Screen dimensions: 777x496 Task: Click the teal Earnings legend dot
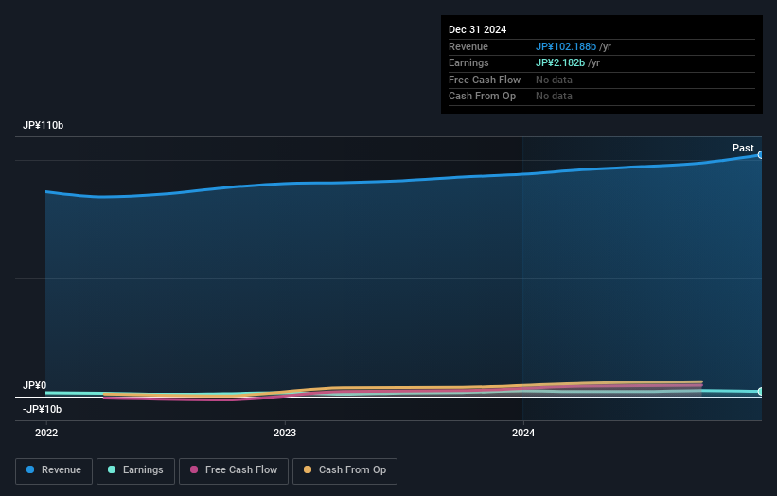click(112, 469)
